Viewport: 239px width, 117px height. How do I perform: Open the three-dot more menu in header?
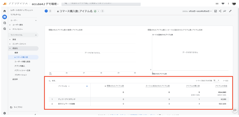228,3
